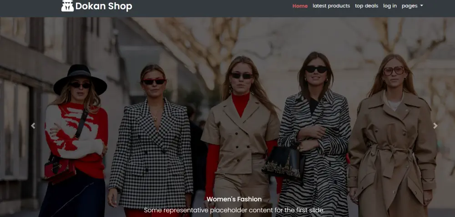Click the red handbag in the slide image
455x217 pixels.
pyautogui.click(x=60, y=171)
